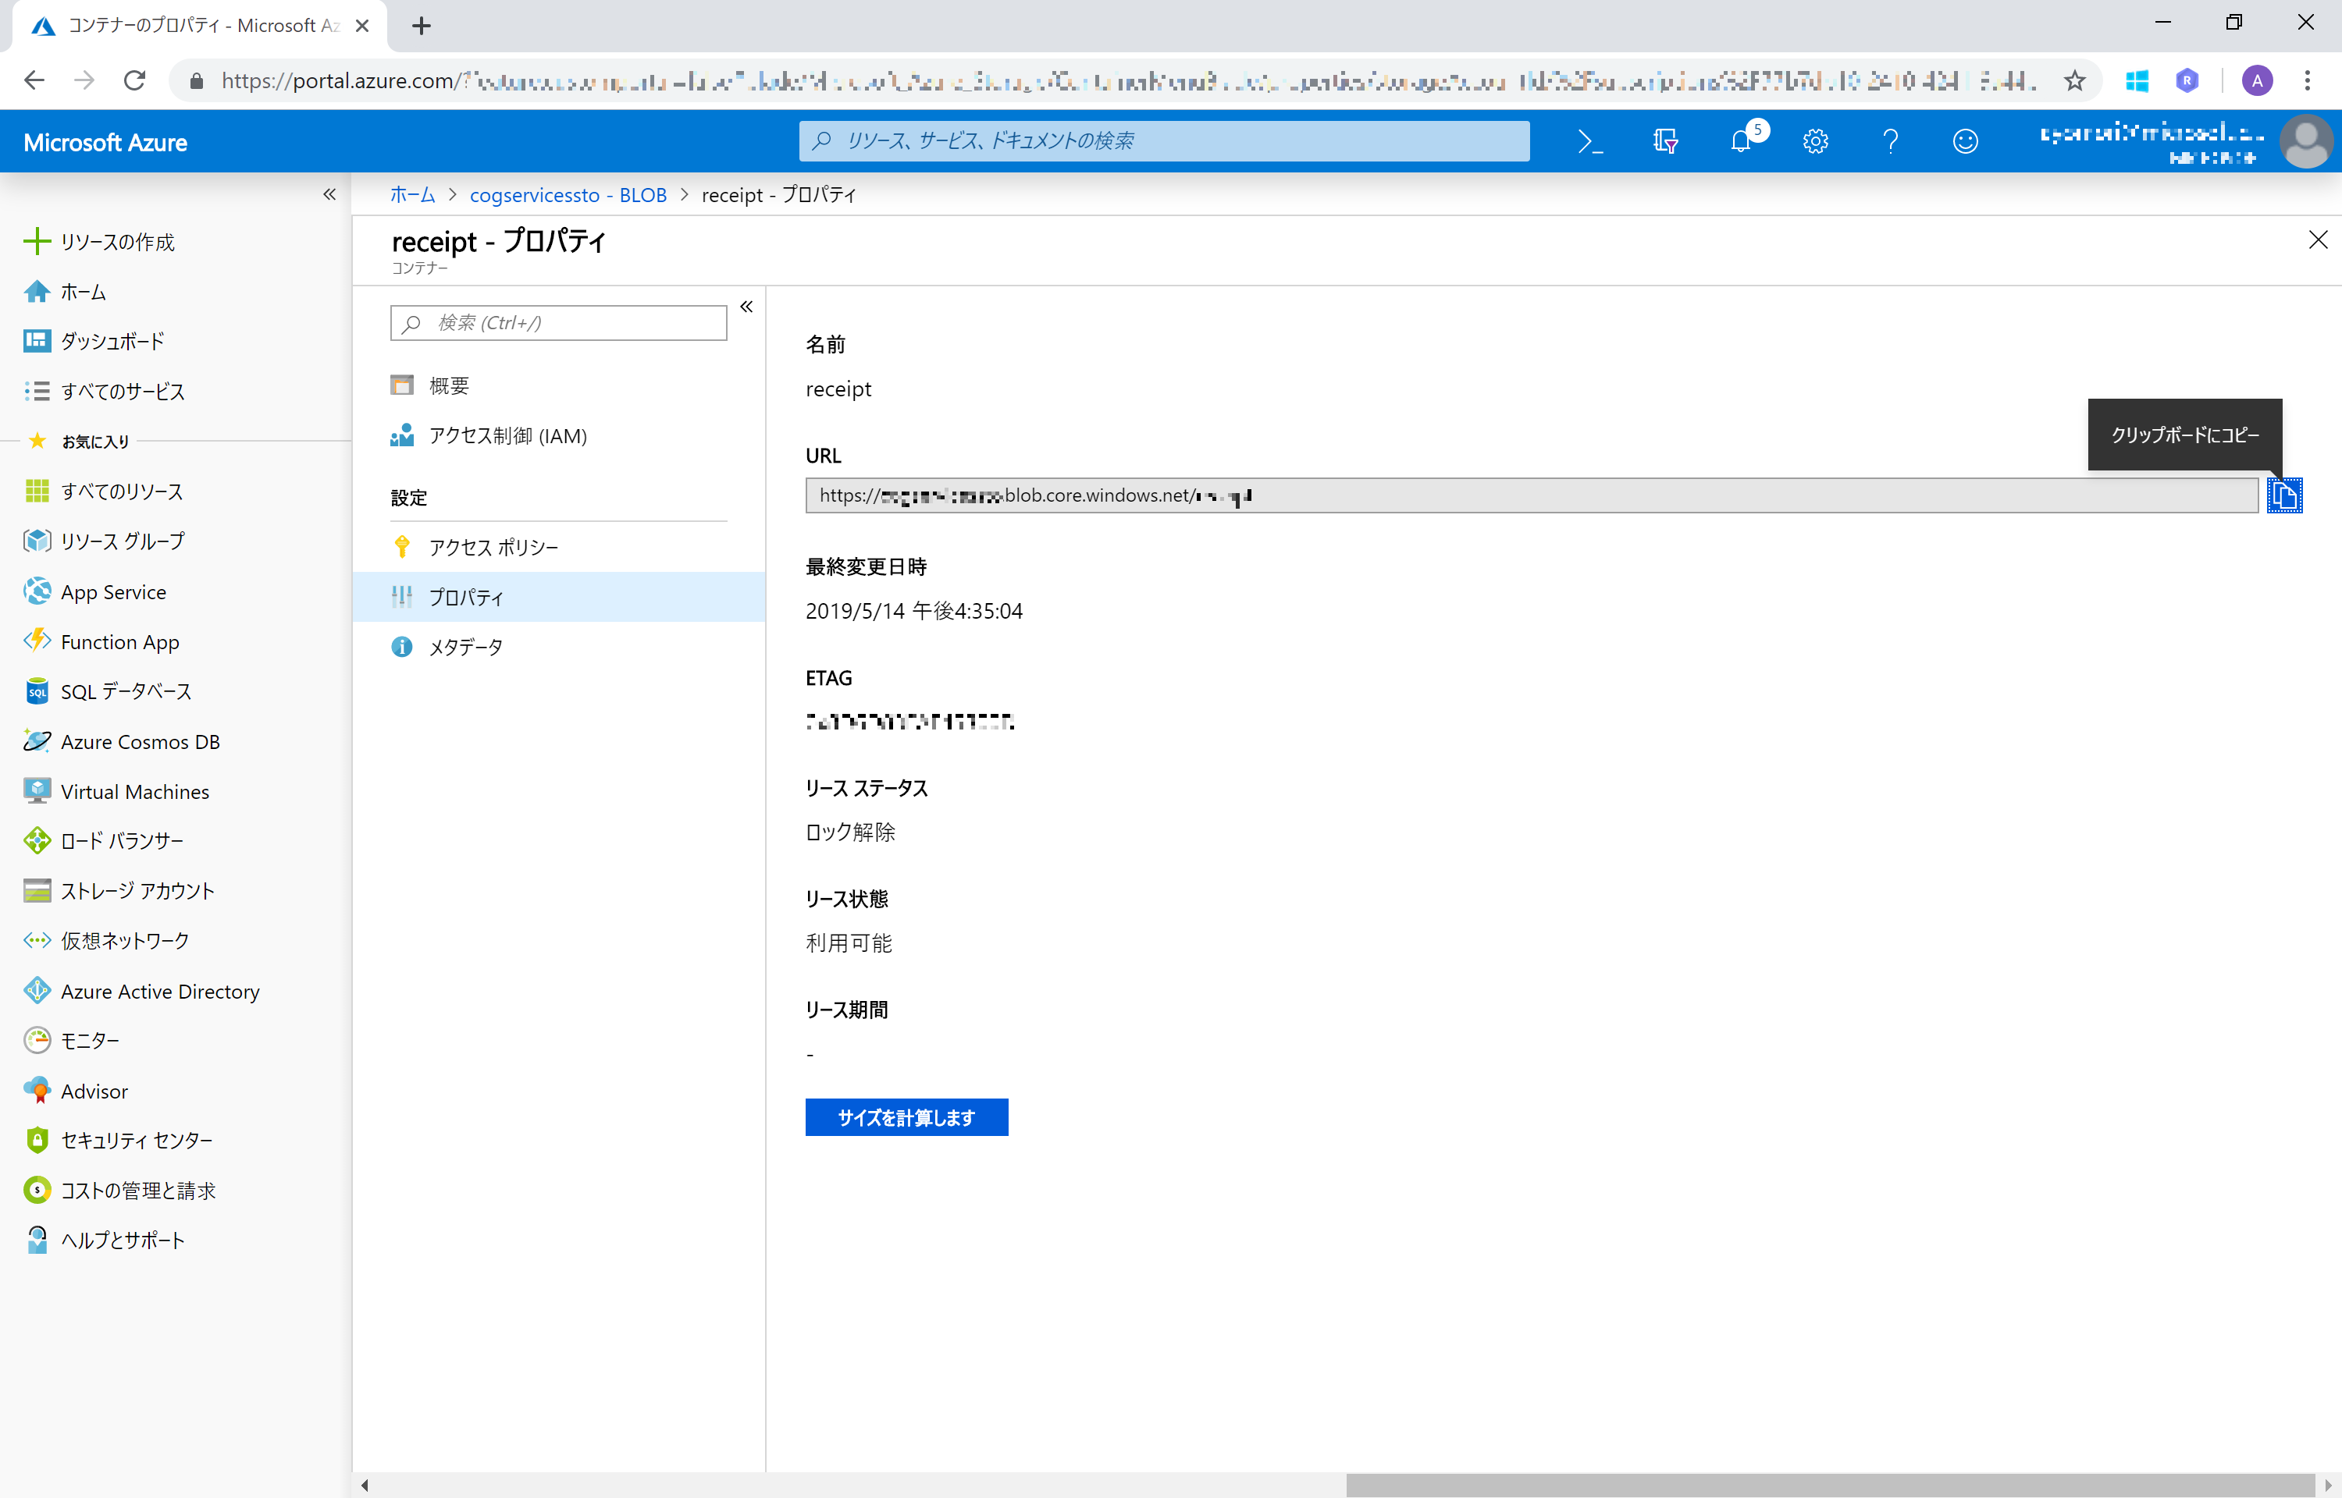View notifications via the bell icon

(1741, 143)
